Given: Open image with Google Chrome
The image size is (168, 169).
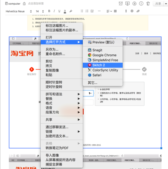Looking at the screenshot, I should (x=103, y=55).
